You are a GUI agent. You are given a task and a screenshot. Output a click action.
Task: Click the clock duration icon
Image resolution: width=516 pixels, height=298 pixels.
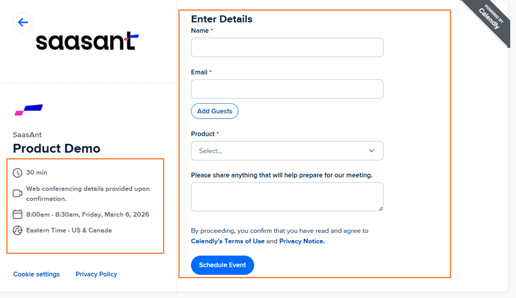click(x=17, y=173)
